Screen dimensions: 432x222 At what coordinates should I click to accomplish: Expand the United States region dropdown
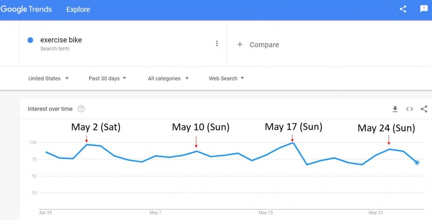pos(48,78)
